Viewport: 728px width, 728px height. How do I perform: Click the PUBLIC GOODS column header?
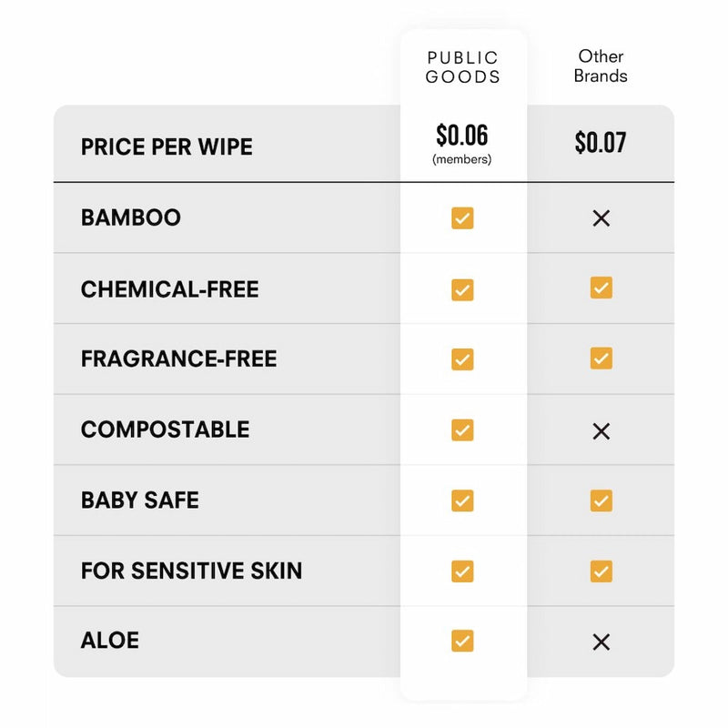click(x=463, y=67)
